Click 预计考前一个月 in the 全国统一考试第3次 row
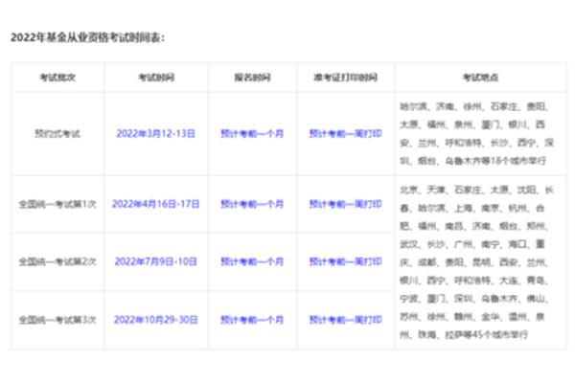Screen dimensions: 575x383 252,320
